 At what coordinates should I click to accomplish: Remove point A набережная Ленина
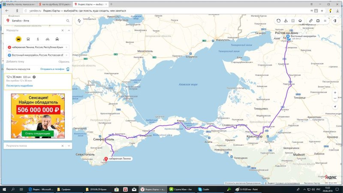coord(66,47)
